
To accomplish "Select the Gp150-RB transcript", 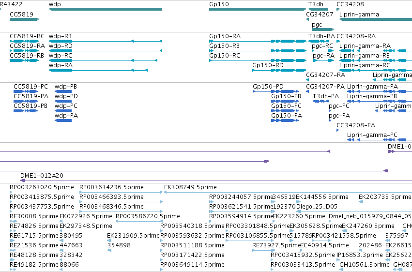I will tap(224, 45).
